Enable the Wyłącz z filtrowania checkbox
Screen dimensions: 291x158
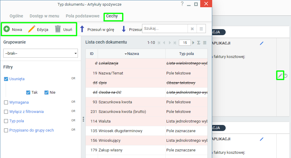[x=6, y=112]
